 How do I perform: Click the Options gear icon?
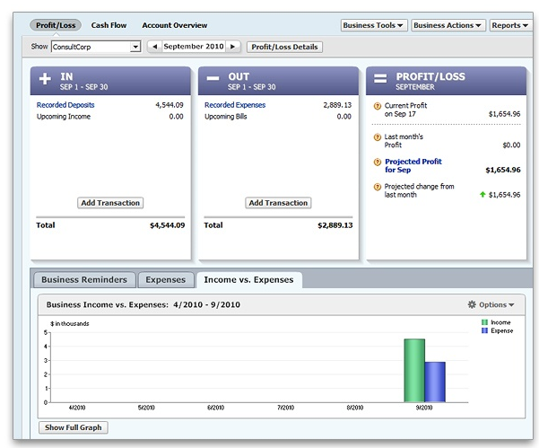[x=472, y=305]
